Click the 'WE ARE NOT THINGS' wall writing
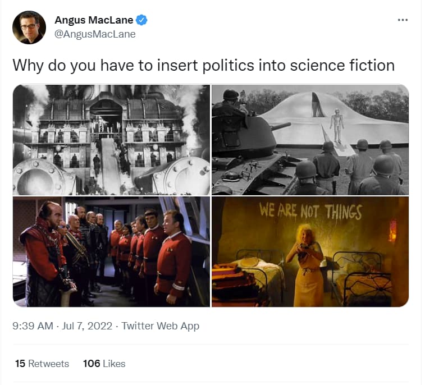 310,211
